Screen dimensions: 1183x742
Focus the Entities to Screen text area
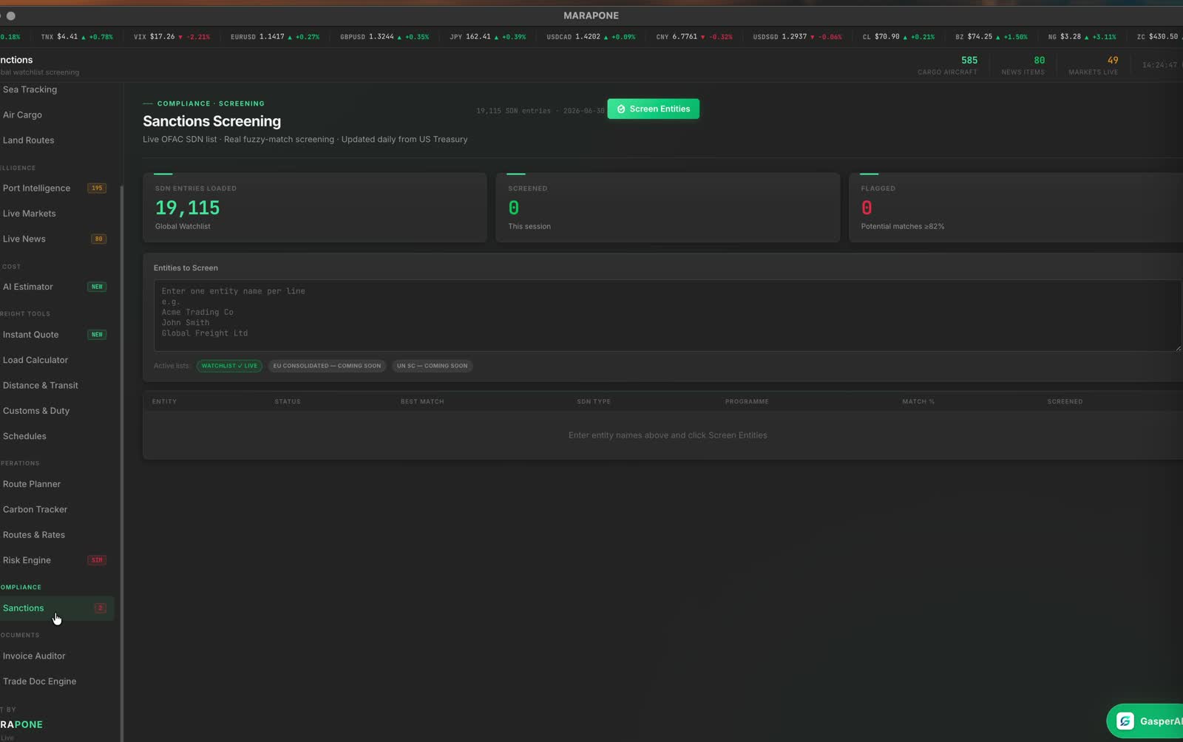[x=667, y=316]
